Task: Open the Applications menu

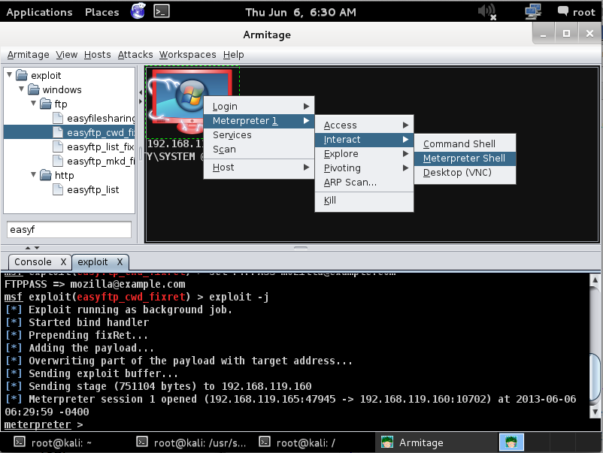Action: click(x=39, y=12)
